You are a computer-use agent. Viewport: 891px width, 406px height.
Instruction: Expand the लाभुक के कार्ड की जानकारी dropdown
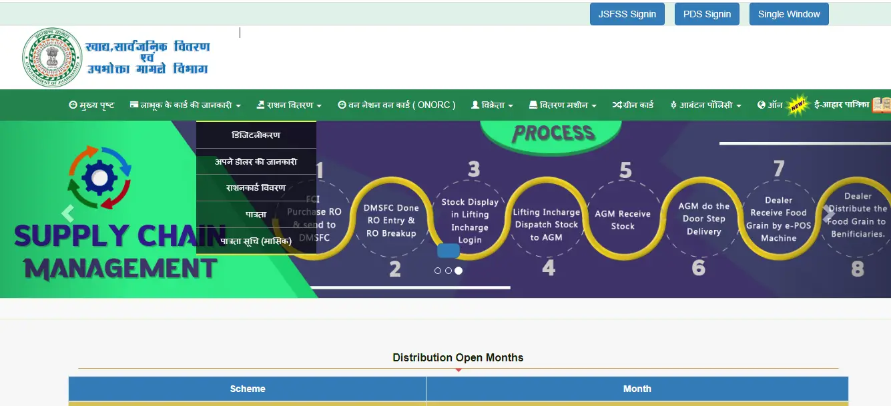(x=186, y=105)
